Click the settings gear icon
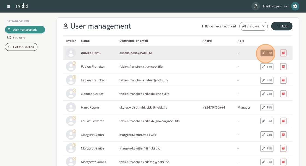This screenshot has width=306, height=166. point(295,6)
